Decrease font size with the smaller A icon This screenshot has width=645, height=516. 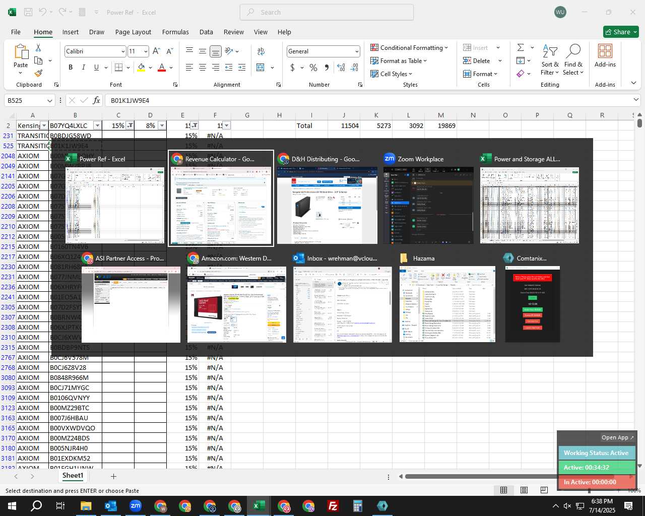[x=169, y=51]
